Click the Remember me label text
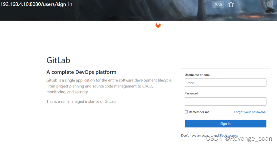The image size is (277, 145). pos(199,112)
